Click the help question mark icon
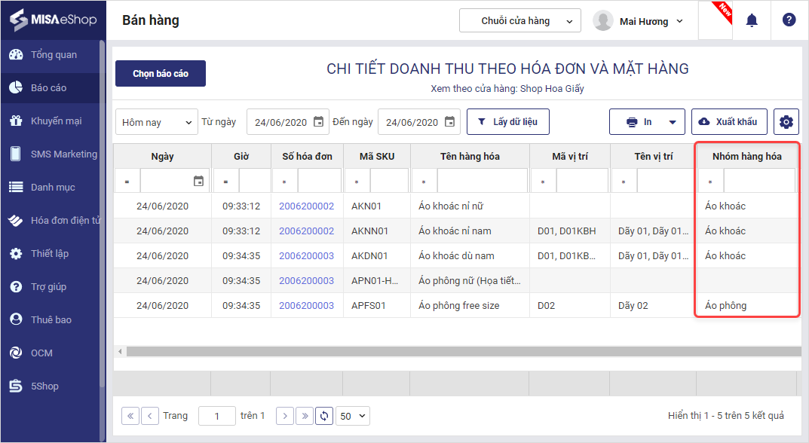The image size is (809, 443). click(789, 20)
